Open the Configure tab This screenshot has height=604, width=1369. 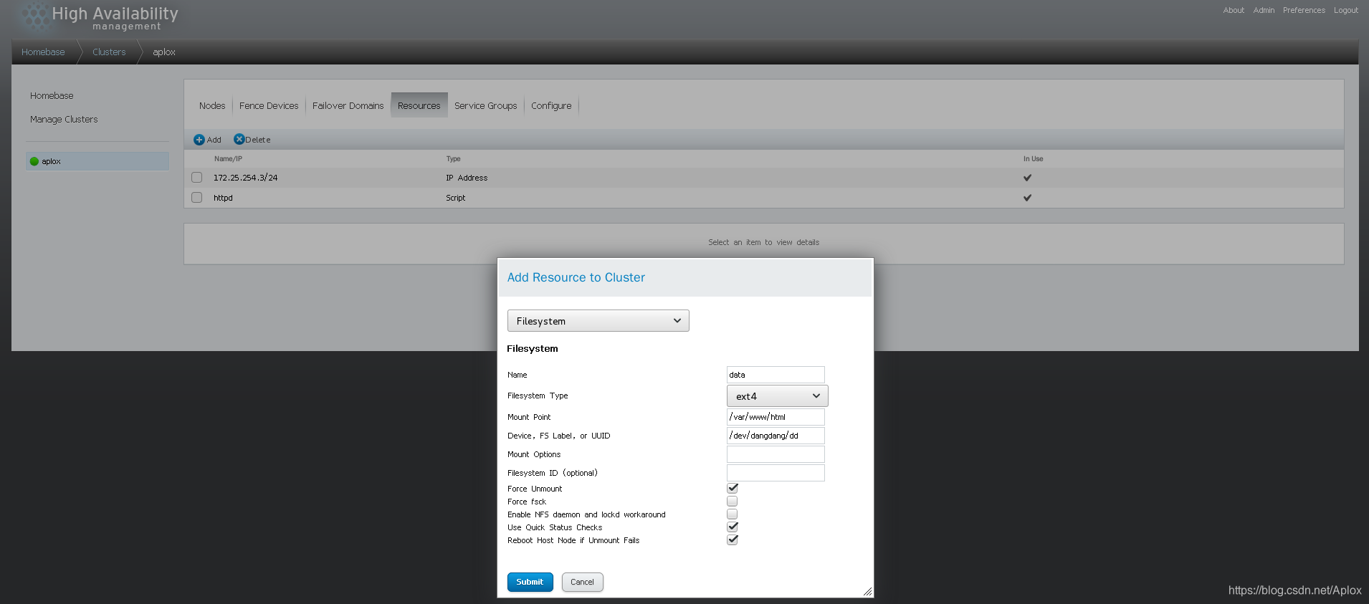pos(551,105)
